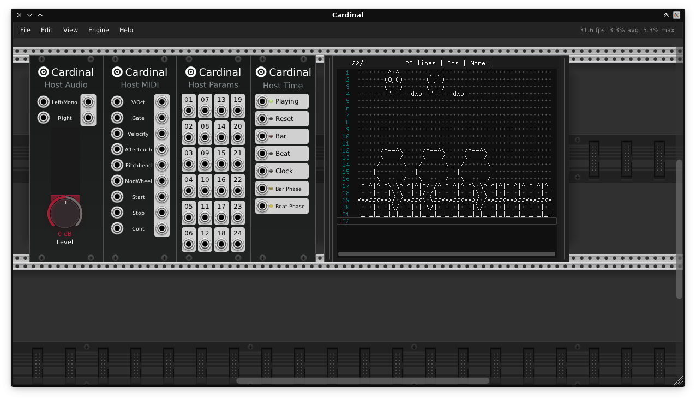Viewport: 696px width, 400px height.
Task: Open the Edit menu
Action: coord(47,30)
